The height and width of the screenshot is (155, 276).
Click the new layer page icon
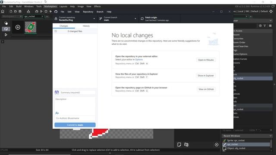pyautogui.click(x=179, y=145)
